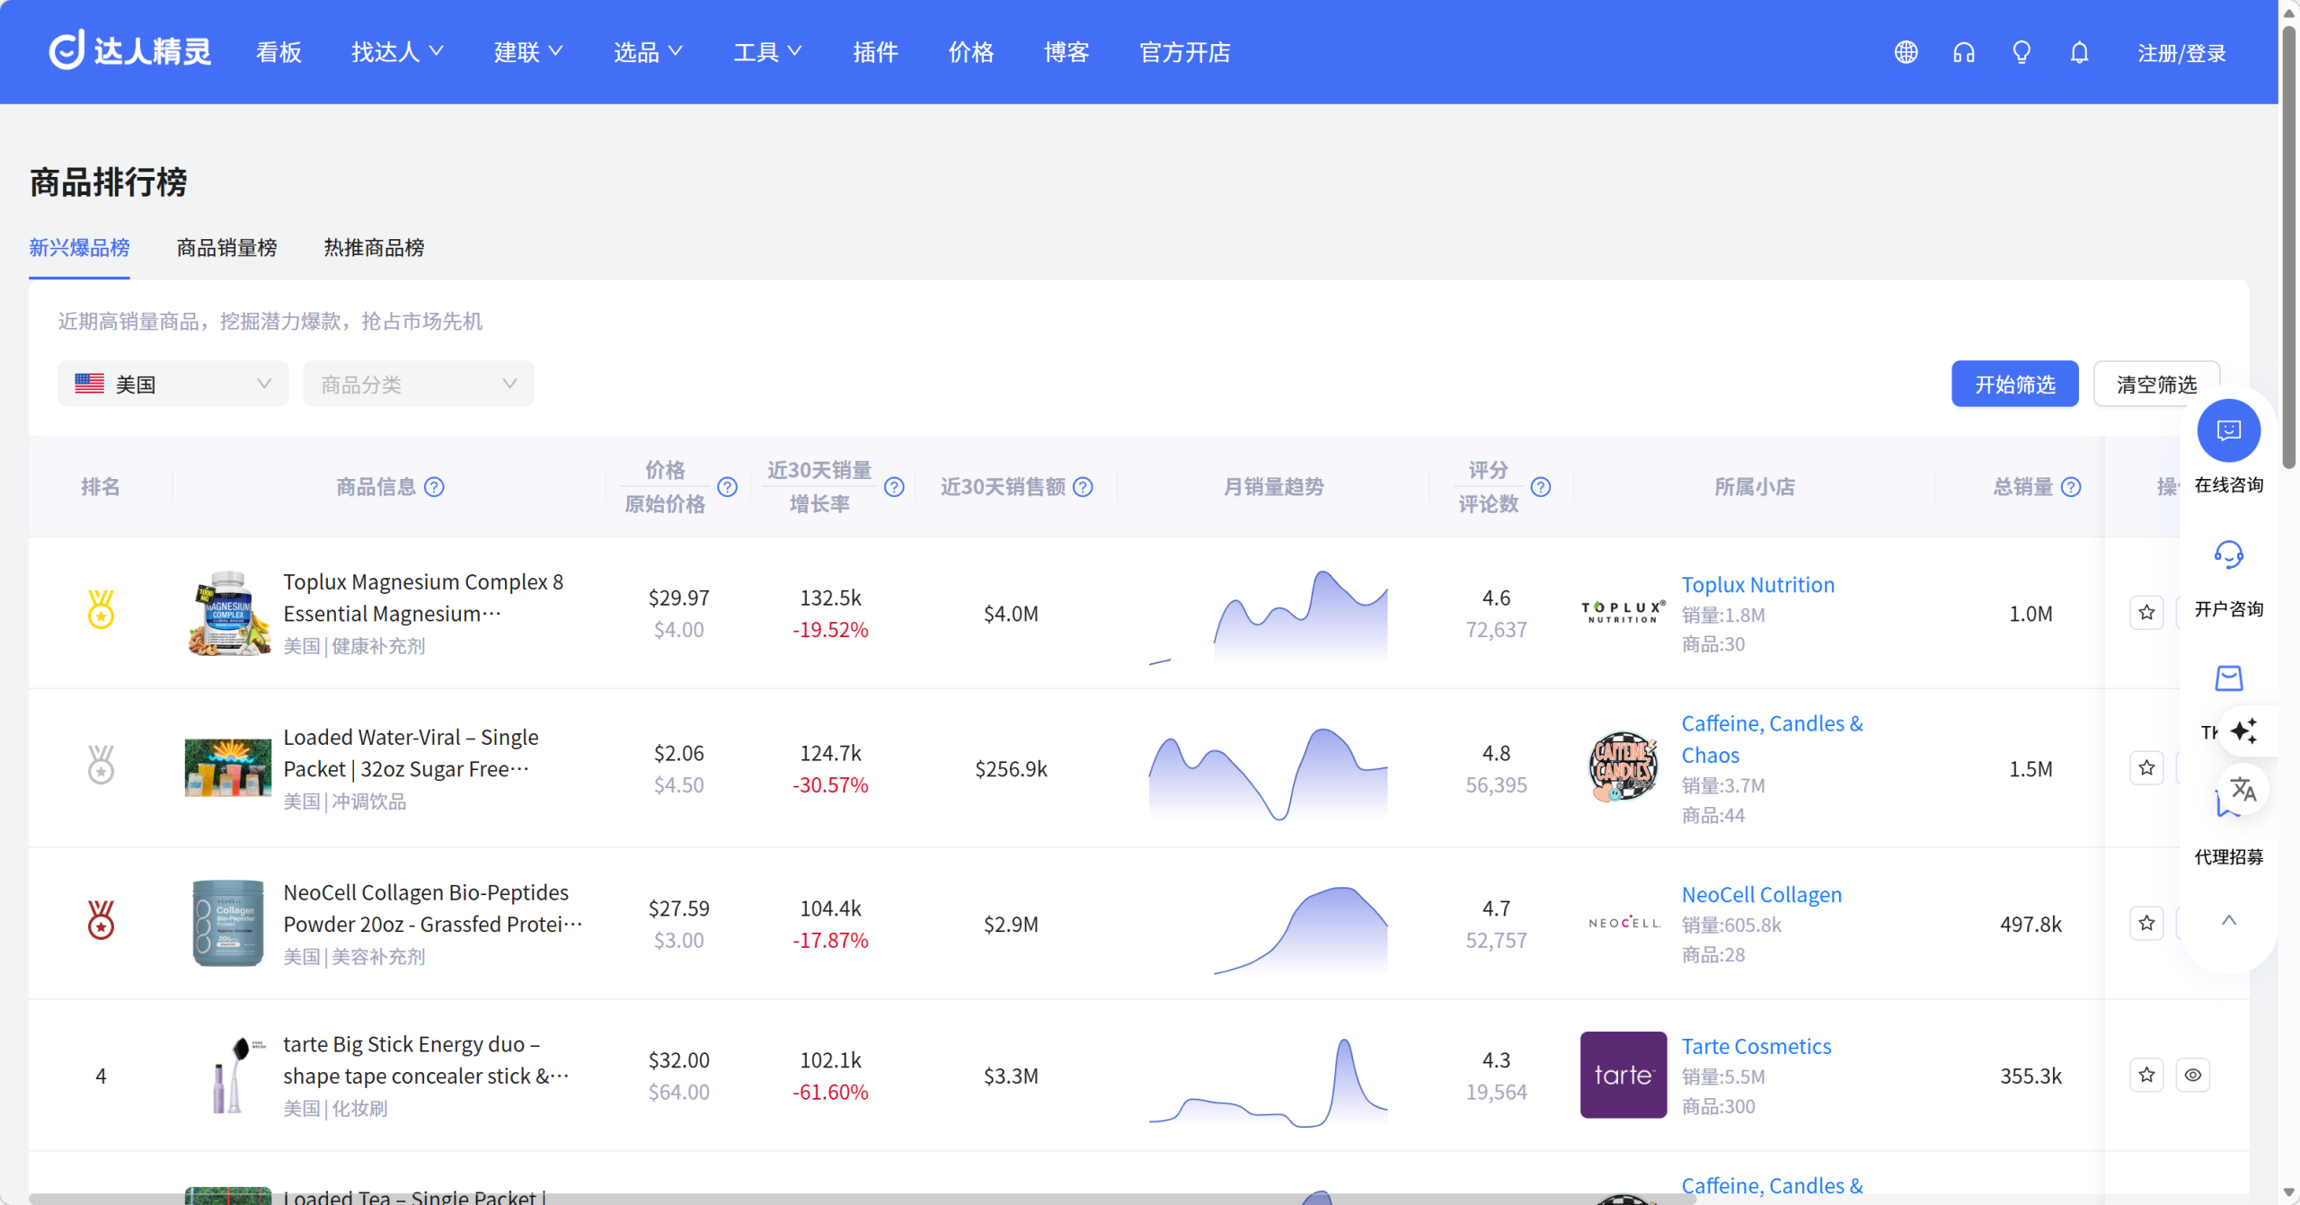This screenshot has height=1205, width=2300.
Task: Open Toplux Nutrition shop link
Action: 1757,585
